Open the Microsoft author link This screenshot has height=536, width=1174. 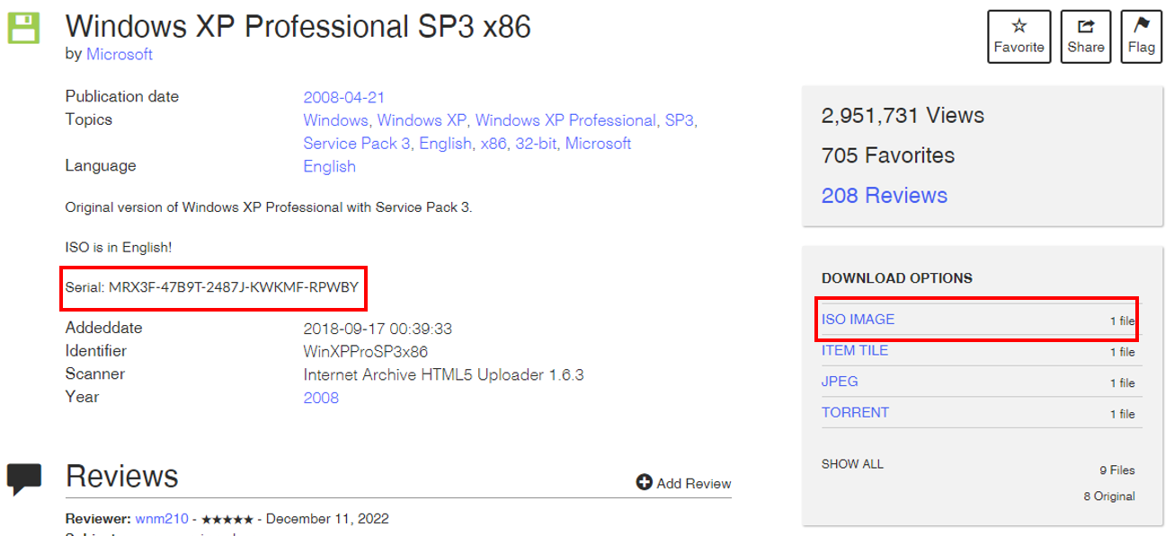pos(120,54)
